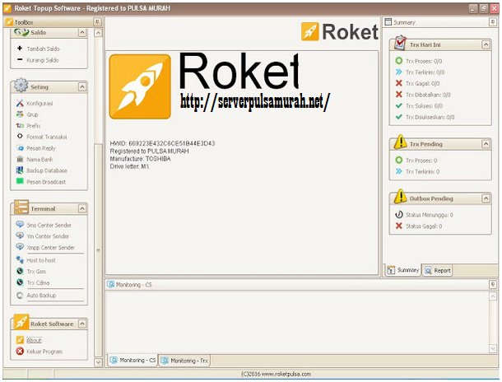Open Konfigurasi settings icon
502x382 pixels.
click(20, 103)
